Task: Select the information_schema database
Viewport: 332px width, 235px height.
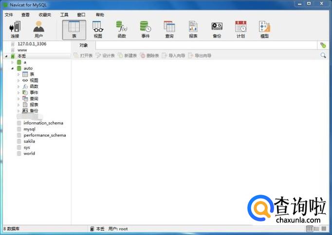Action: coord(43,123)
